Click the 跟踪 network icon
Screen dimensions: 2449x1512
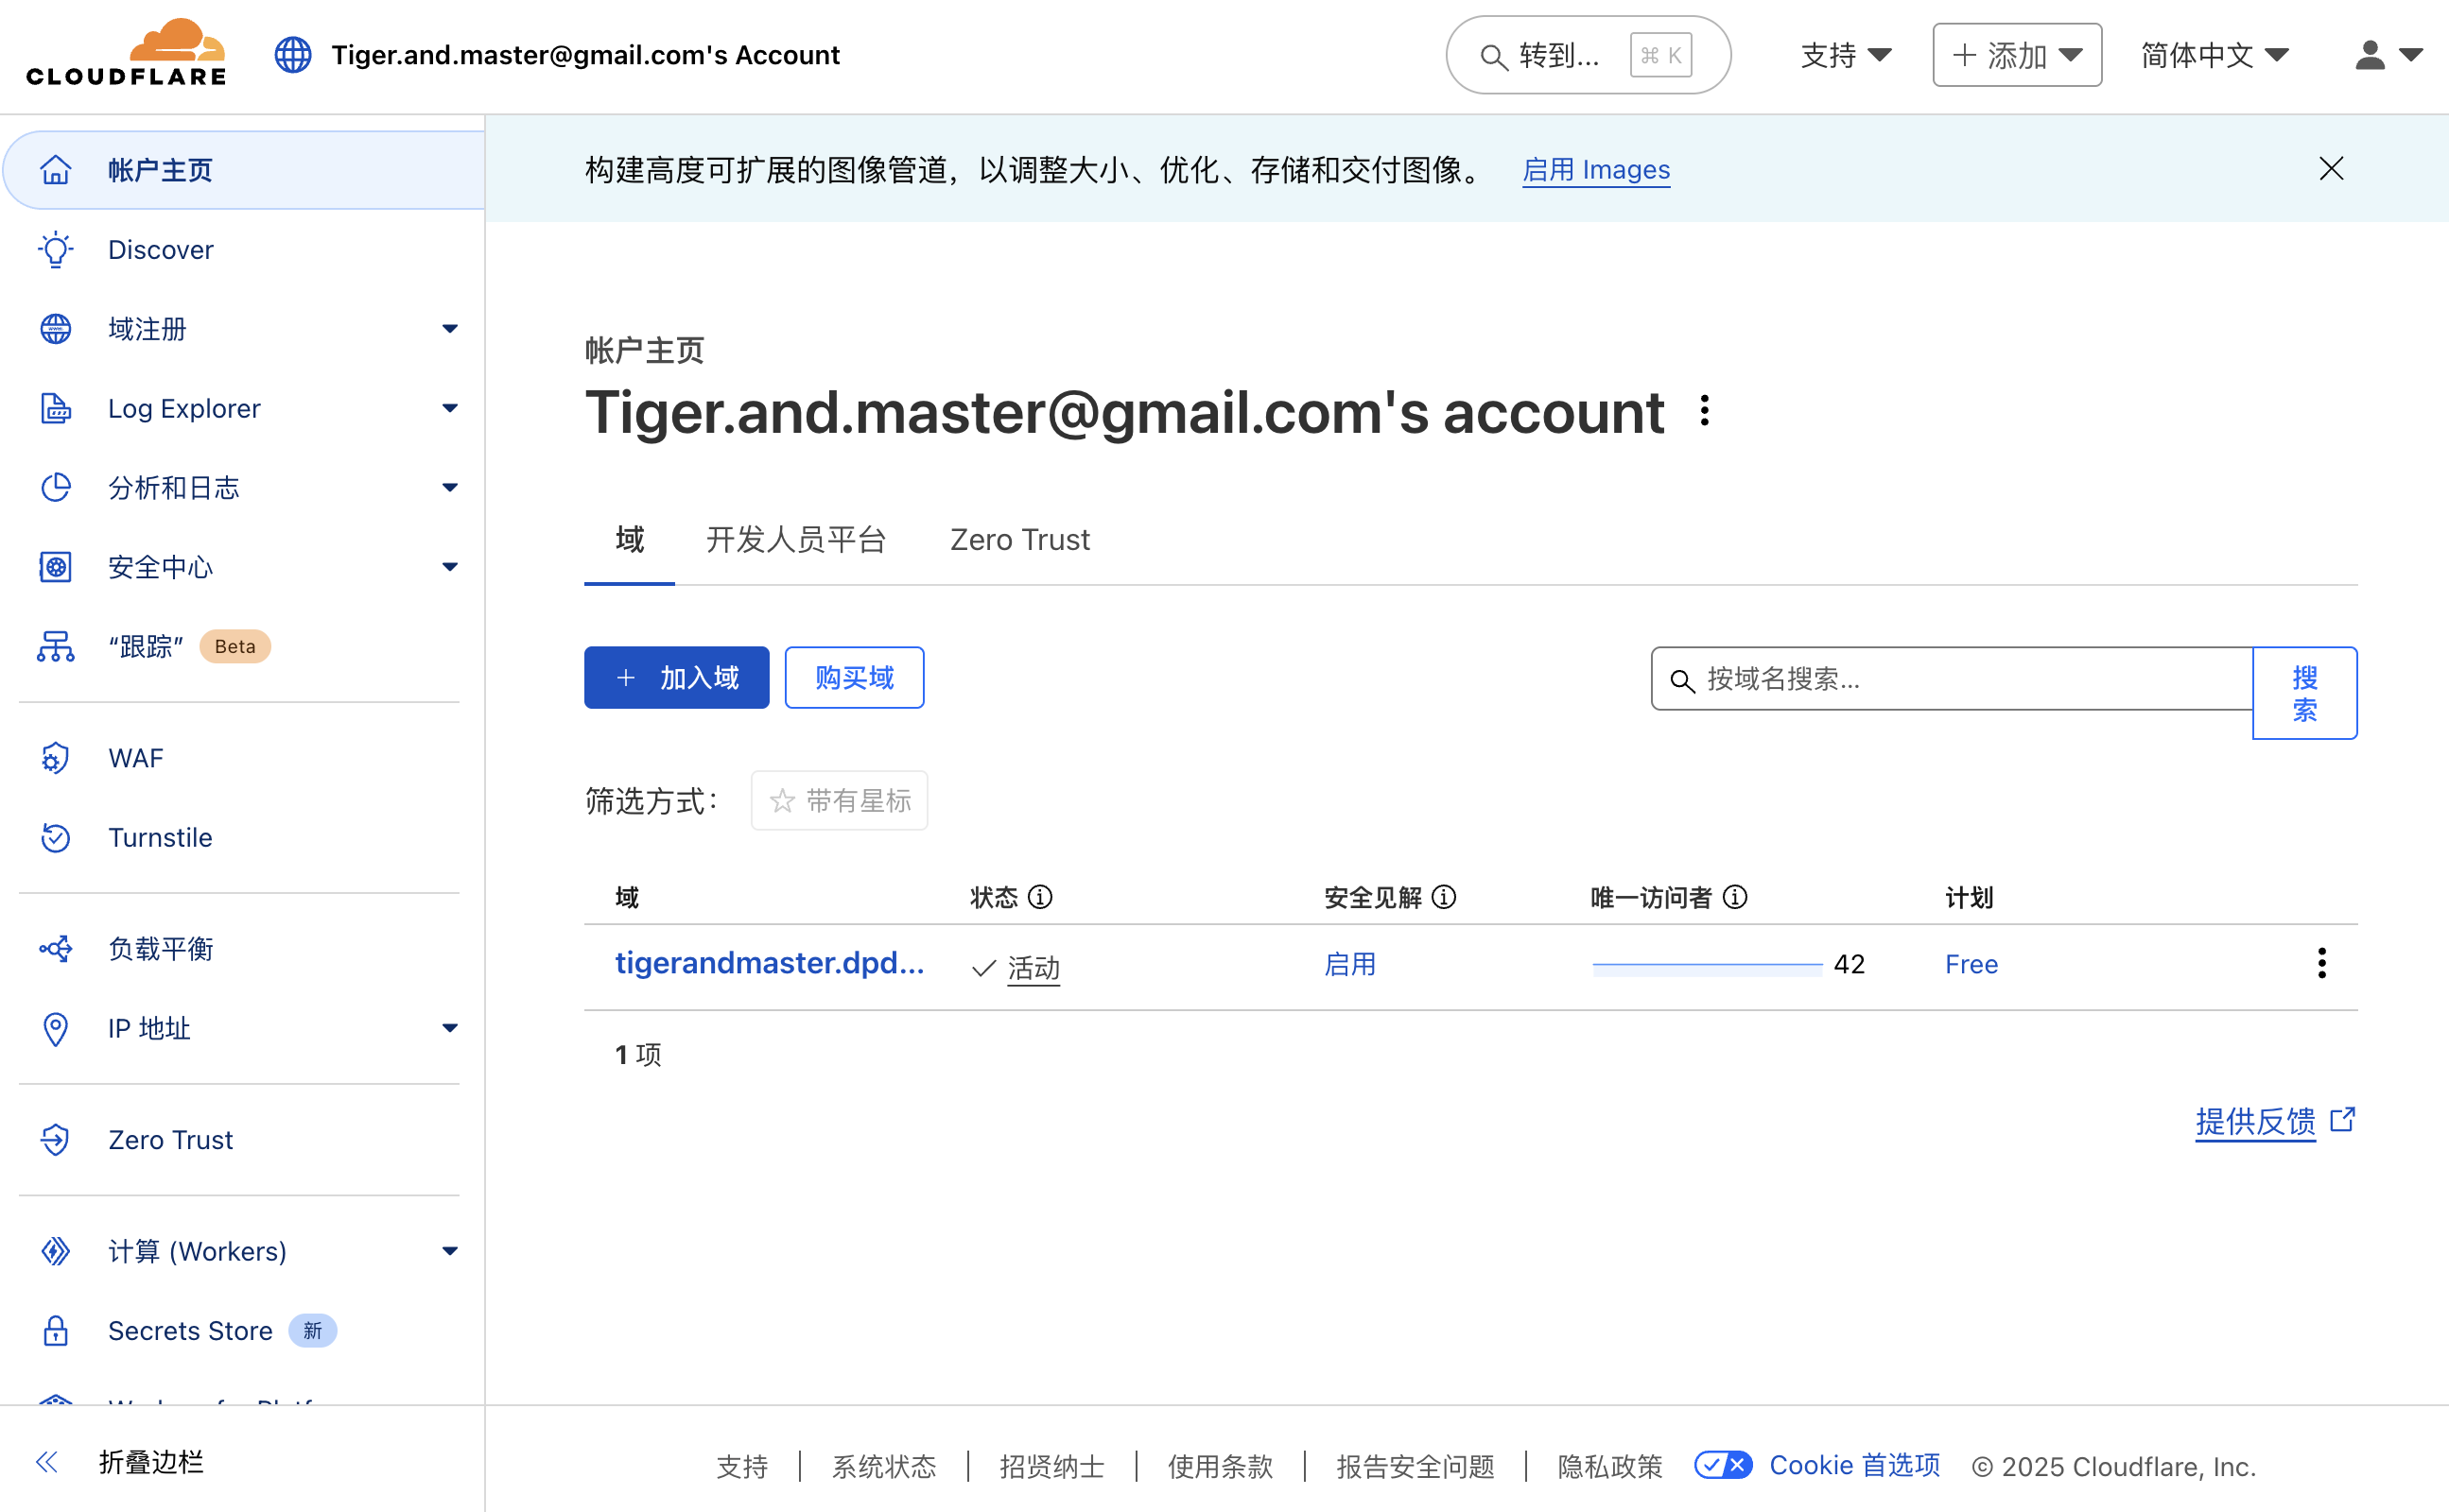click(56, 646)
